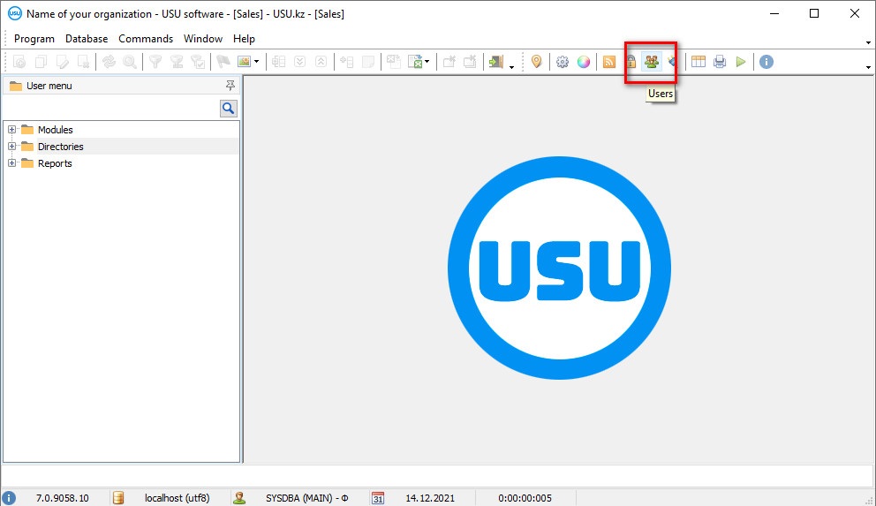
Task: Open the Help menu
Action: (x=244, y=39)
